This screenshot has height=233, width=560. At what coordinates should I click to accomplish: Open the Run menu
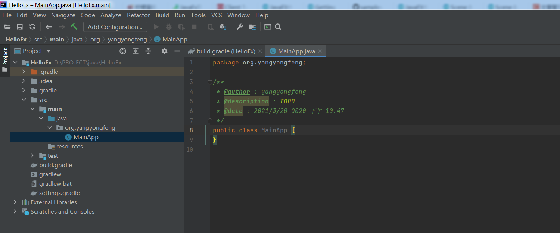click(180, 15)
